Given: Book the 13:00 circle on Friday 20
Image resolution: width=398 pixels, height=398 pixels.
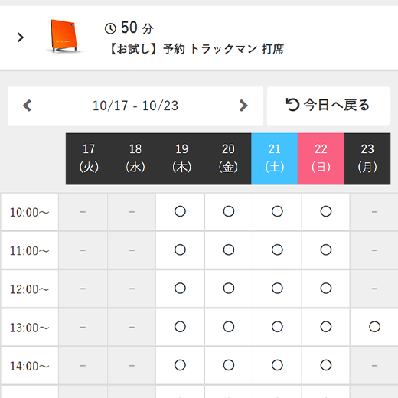Looking at the screenshot, I should 229,327.
